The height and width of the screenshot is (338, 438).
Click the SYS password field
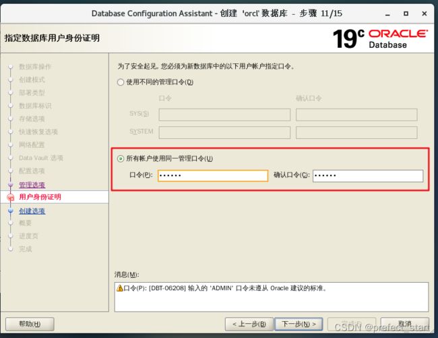(x=224, y=115)
